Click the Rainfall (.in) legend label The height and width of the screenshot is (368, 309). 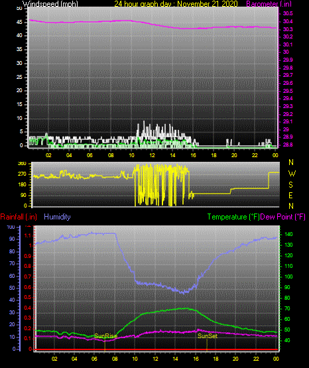point(19,217)
